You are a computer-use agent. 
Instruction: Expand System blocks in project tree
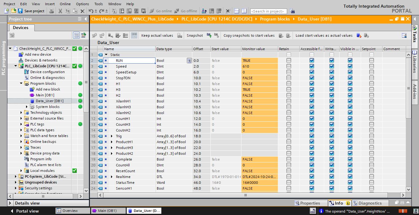pyautogui.click(x=27, y=107)
